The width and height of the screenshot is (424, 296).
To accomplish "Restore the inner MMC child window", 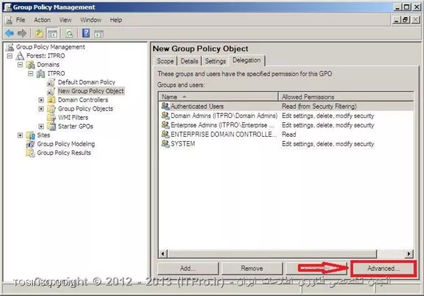I will [406, 20].
